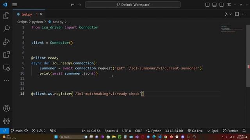The height and width of the screenshot is (140, 250).
Task: Open the Edge browser icon on taskbar
Action: [x=154, y=137]
